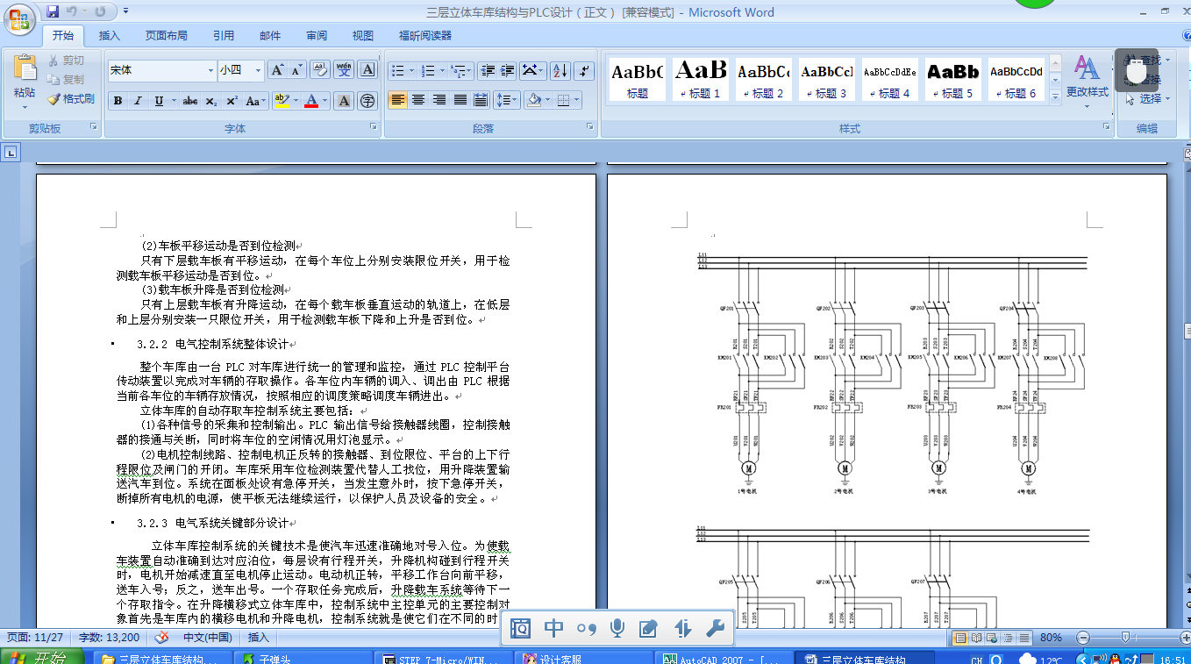Open the 引用 ribbon tab
This screenshot has width=1191, height=664.
coord(224,36)
